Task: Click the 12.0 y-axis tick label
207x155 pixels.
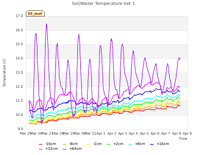Action: (x=19, y=87)
